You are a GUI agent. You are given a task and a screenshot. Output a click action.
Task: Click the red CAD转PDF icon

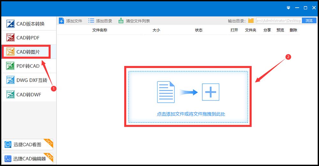point(11,38)
